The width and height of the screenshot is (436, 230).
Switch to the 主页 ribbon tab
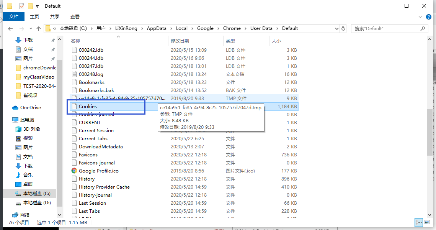point(34,17)
